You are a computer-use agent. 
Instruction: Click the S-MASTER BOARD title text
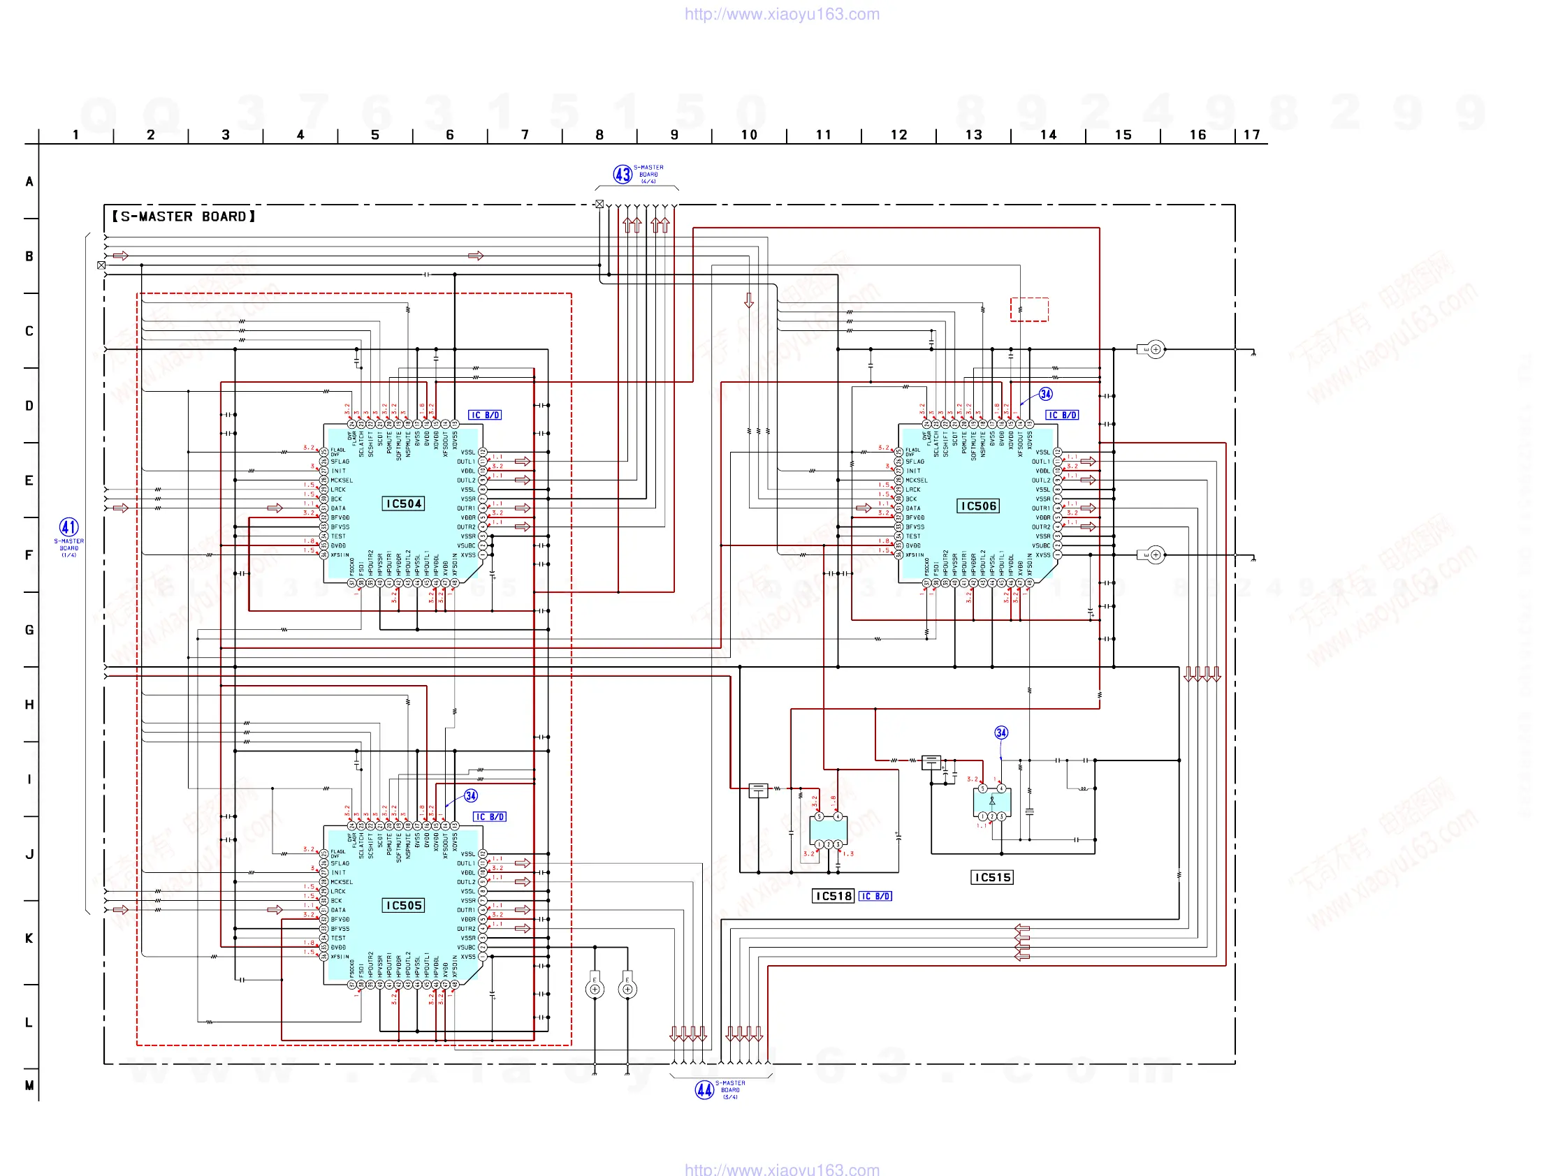[x=184, y=216]
